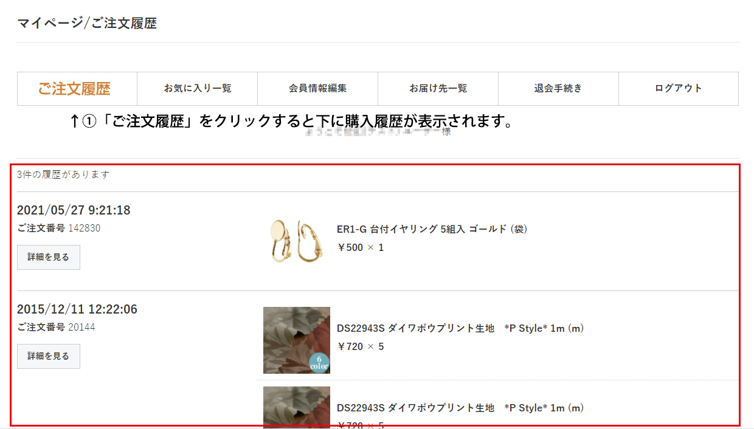Image resolution: width=754 pixels, height=429 pixels.
Task: Click 詳細を見る for order 142830
Action: [x=49, y=257]
